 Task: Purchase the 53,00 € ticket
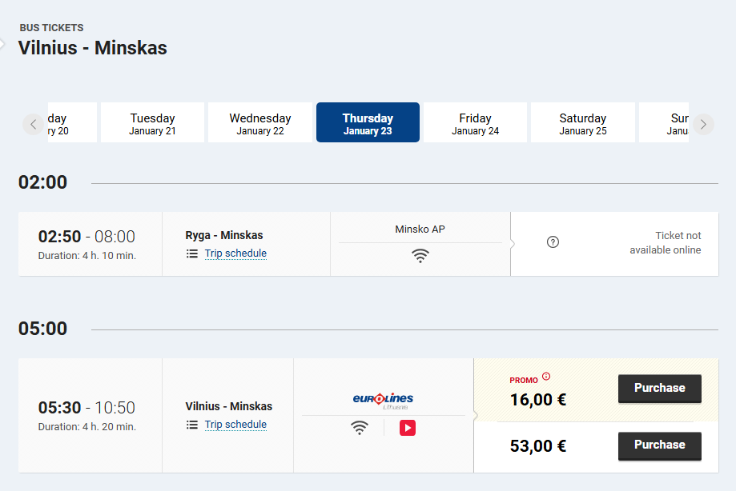(x=659, y=445)
